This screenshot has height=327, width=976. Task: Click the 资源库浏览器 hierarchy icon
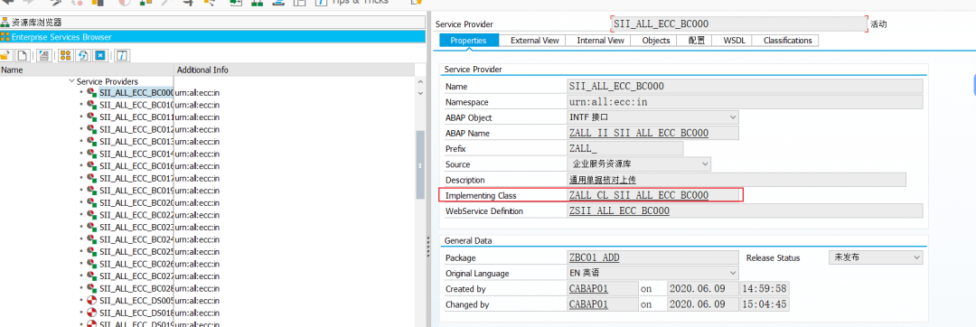(5, 23)
